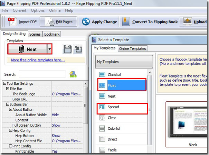This screenshot has height=155, width=209.
Task: Select the Direct template icon
Action: pos(102,139)
